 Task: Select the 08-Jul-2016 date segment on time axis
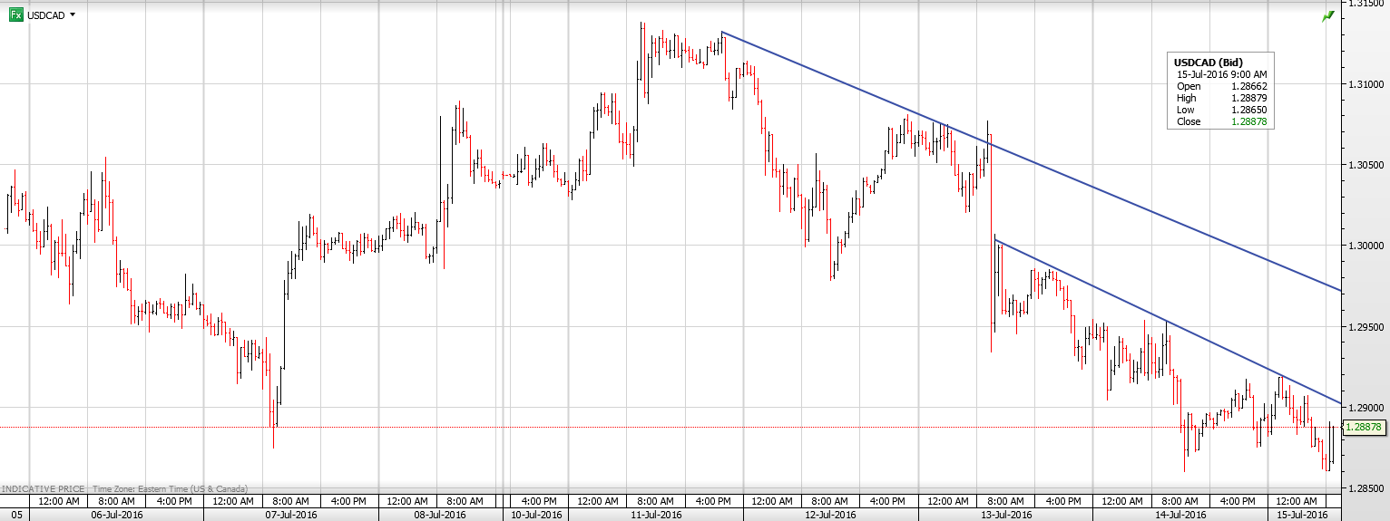tap(440, 514)
